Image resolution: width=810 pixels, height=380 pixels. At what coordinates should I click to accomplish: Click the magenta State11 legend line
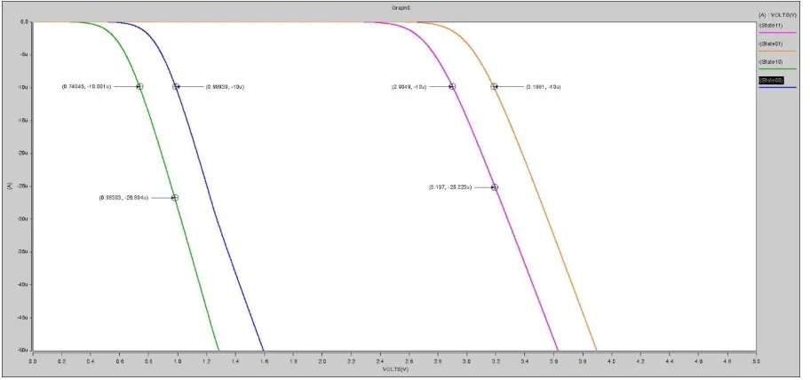click(777, 33)
